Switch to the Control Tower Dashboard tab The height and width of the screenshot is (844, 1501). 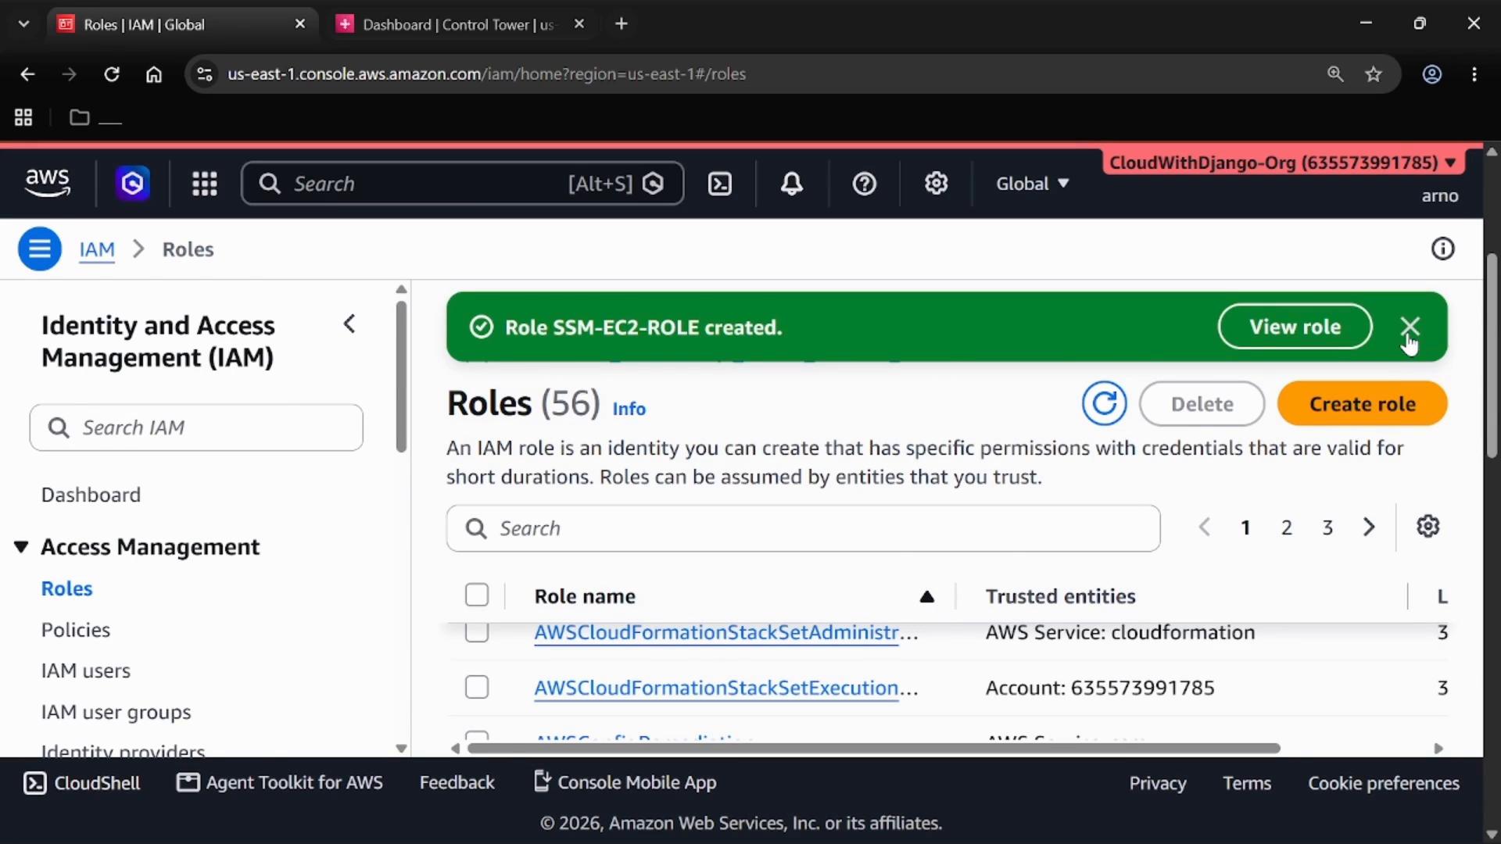(x=460, y=24)
